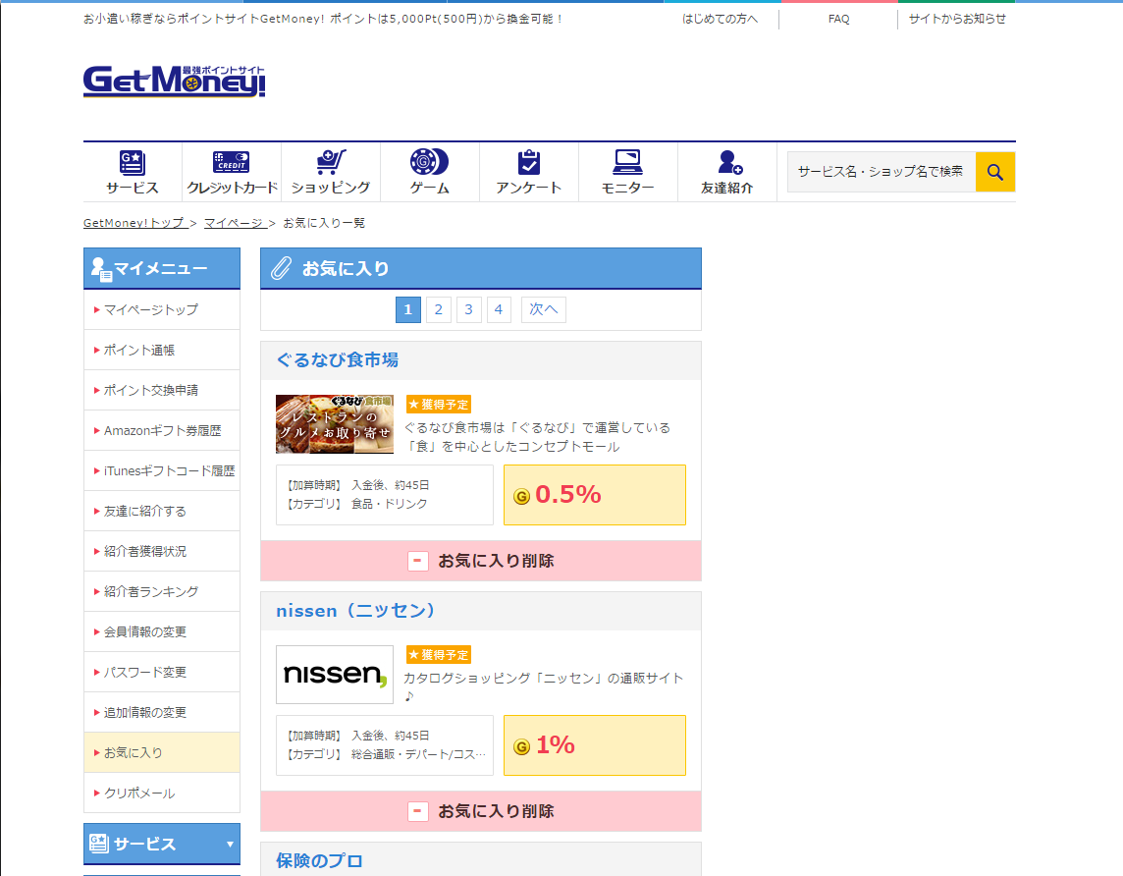1123x876 pixels.
Task: Go to page 3 of favorites
Action: point(468,309)
